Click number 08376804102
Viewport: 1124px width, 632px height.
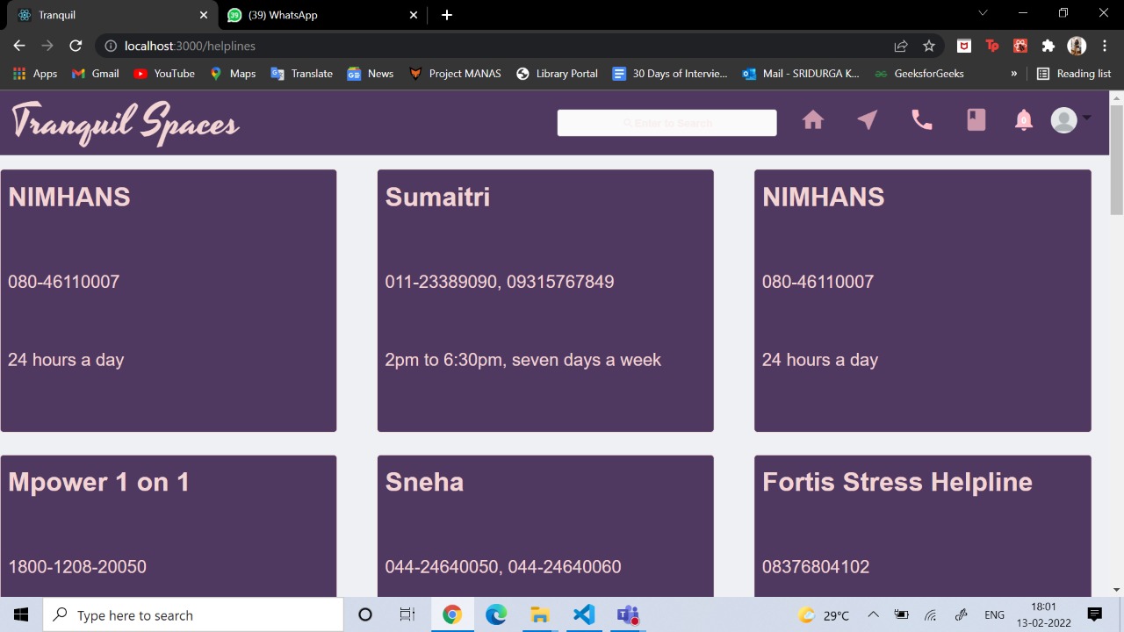(816, 567)
